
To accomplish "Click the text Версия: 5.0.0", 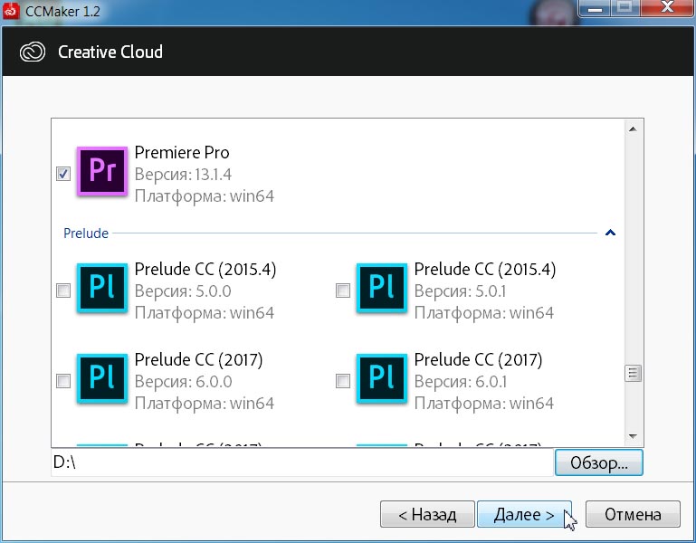I will (183, 291).
